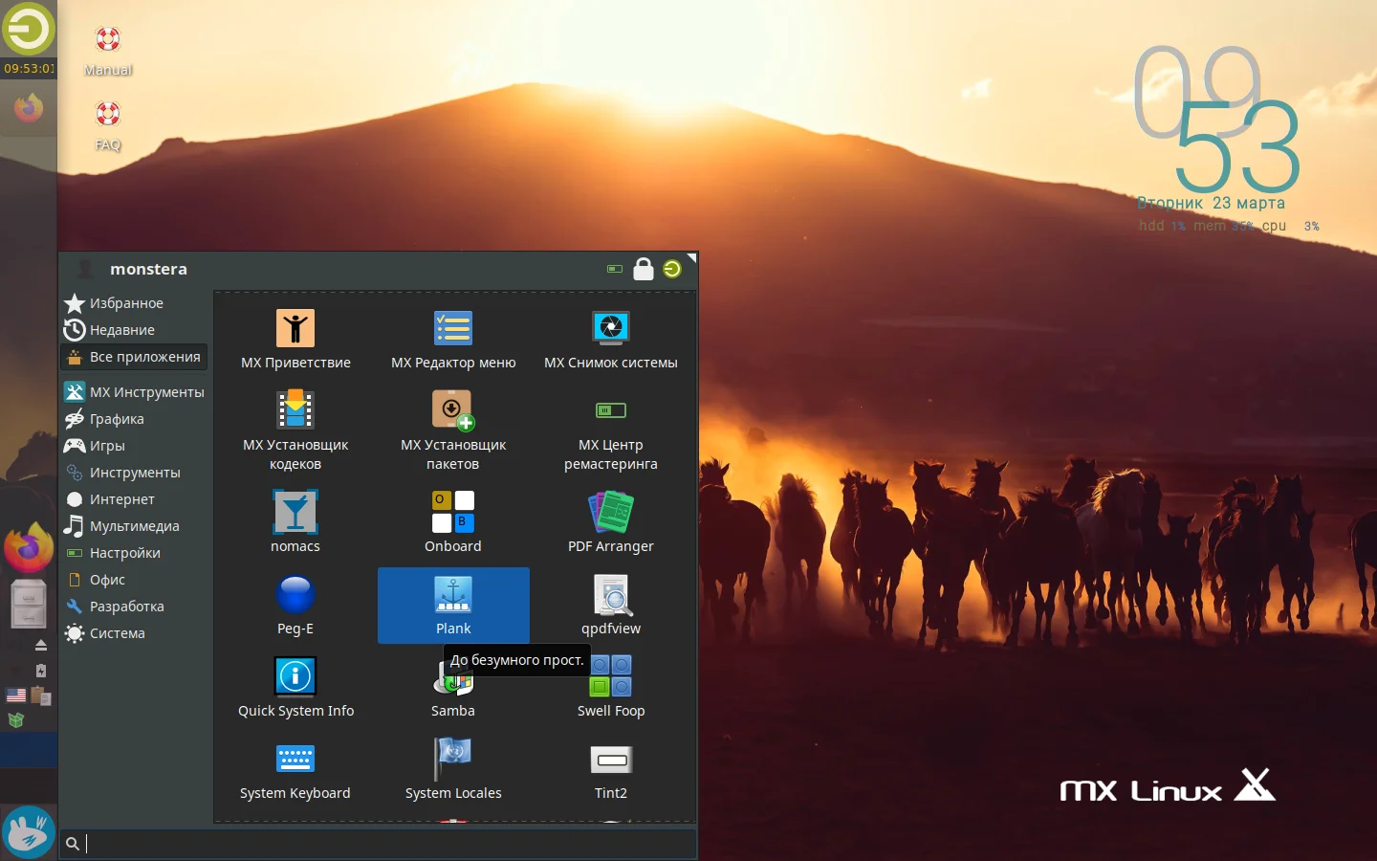Click the lock screen padlock button
The height and width of the screenshot is (861, 1377).
coord(643,269)
